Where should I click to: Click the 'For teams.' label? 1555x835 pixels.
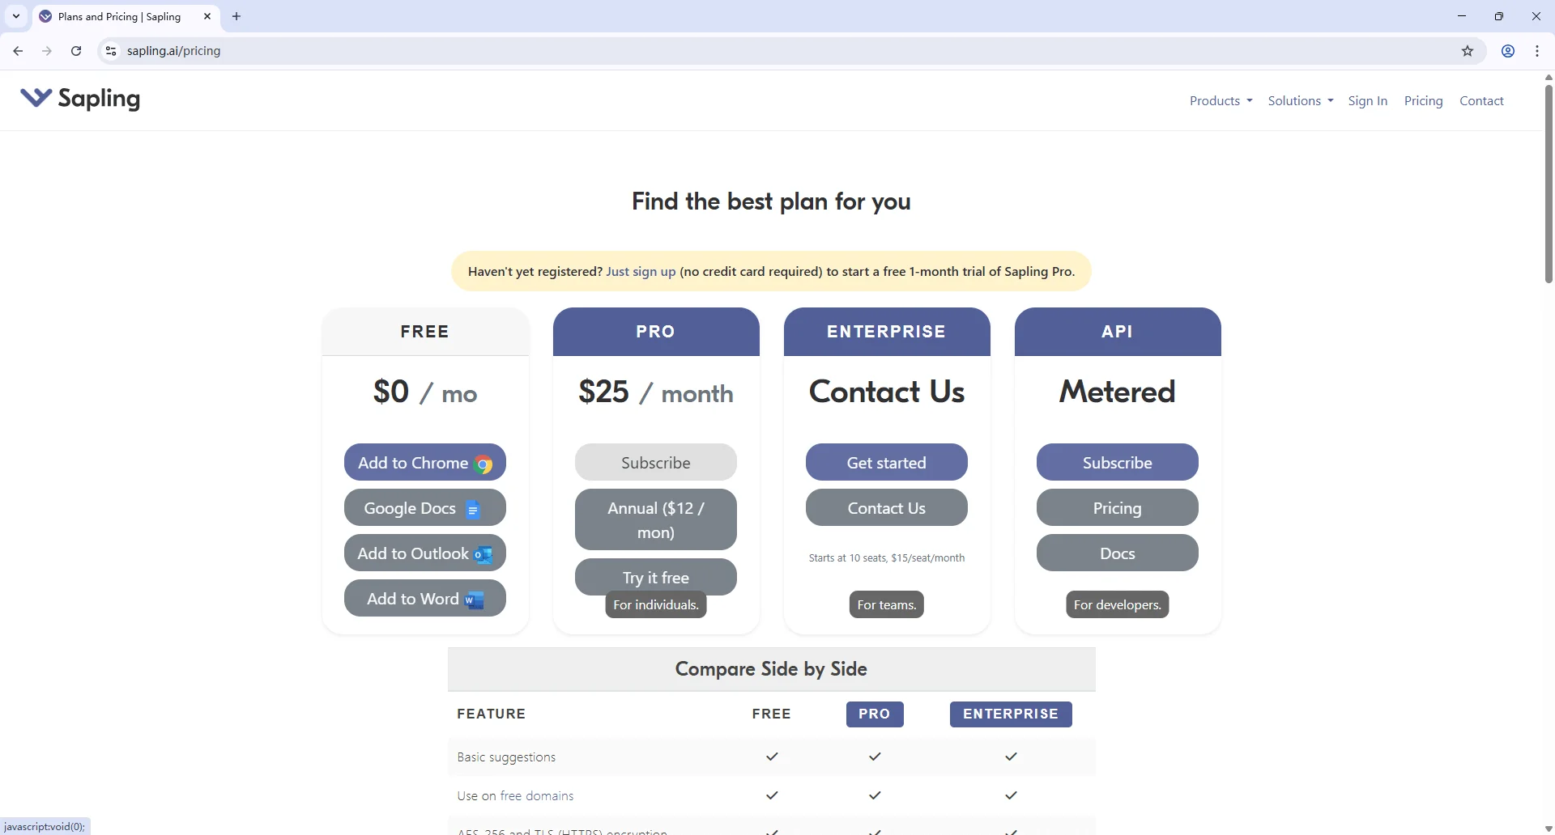point(887,605)
